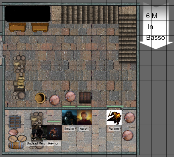Click the right wooden bench
Screen dimensions: 174x157
[40, 27]
